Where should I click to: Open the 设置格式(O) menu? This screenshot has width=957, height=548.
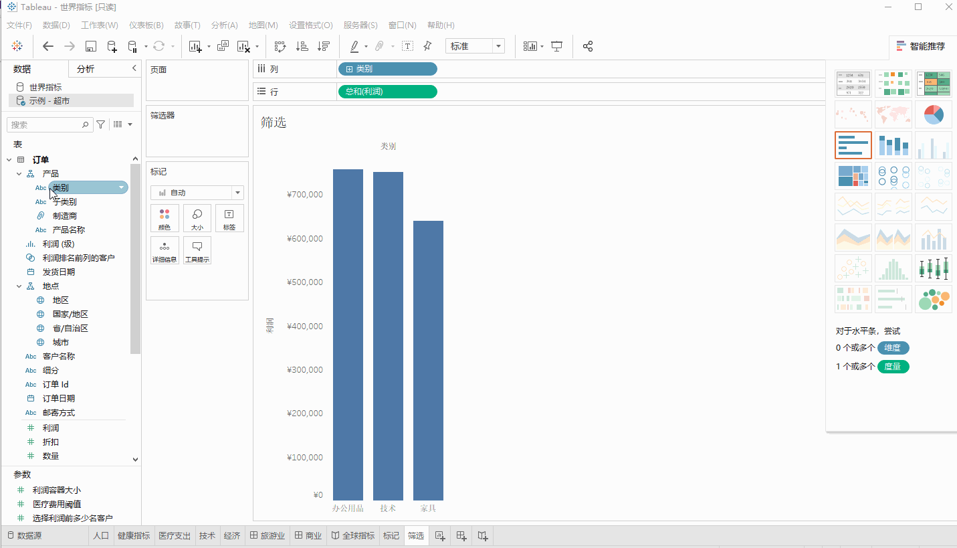click(310, 25)
